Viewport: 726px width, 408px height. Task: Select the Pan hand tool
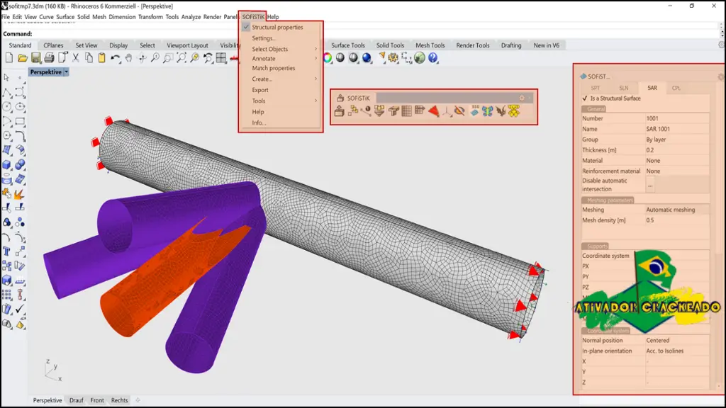click(129, 58)
